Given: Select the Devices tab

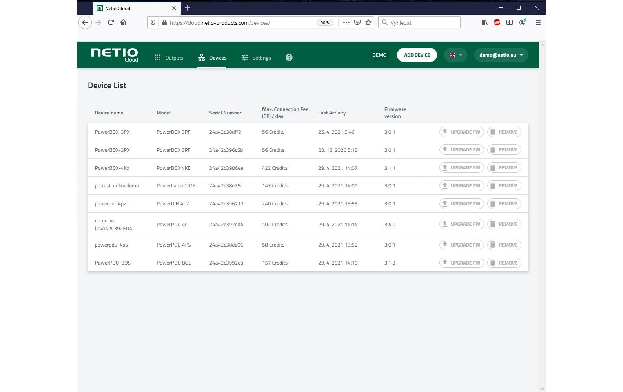Looking at the screenshot, I should (x=212, y=58).
